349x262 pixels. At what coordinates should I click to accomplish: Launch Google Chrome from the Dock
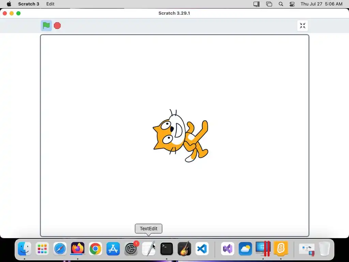(95, 249)
